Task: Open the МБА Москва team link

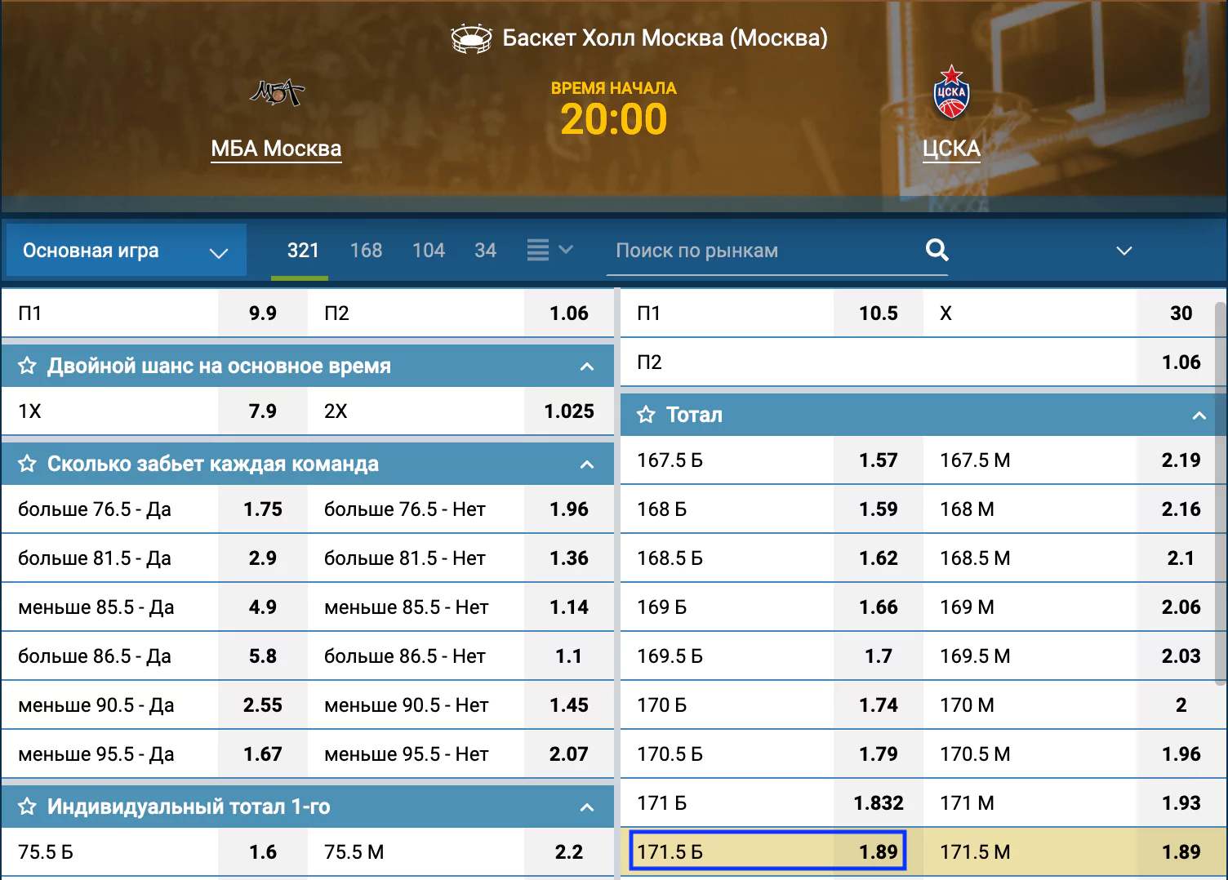Action: tap(276, 149)
